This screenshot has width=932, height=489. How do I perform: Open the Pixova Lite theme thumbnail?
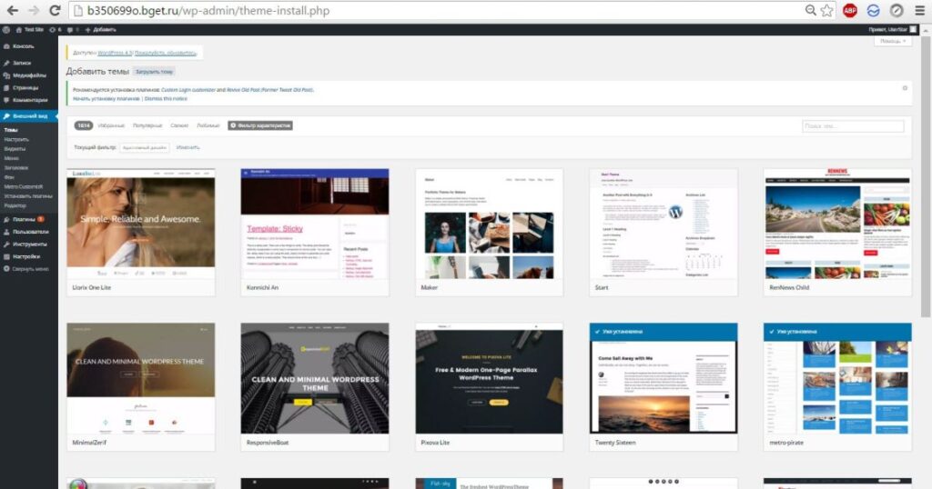[489, 378]
